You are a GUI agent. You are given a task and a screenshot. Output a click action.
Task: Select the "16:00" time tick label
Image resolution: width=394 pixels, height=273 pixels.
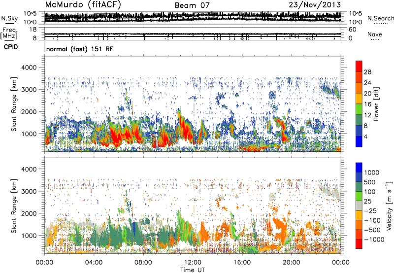pyautogui.click(x=242, y=263)
